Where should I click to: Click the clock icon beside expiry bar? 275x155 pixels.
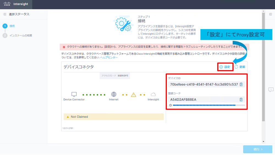point(170,105)
